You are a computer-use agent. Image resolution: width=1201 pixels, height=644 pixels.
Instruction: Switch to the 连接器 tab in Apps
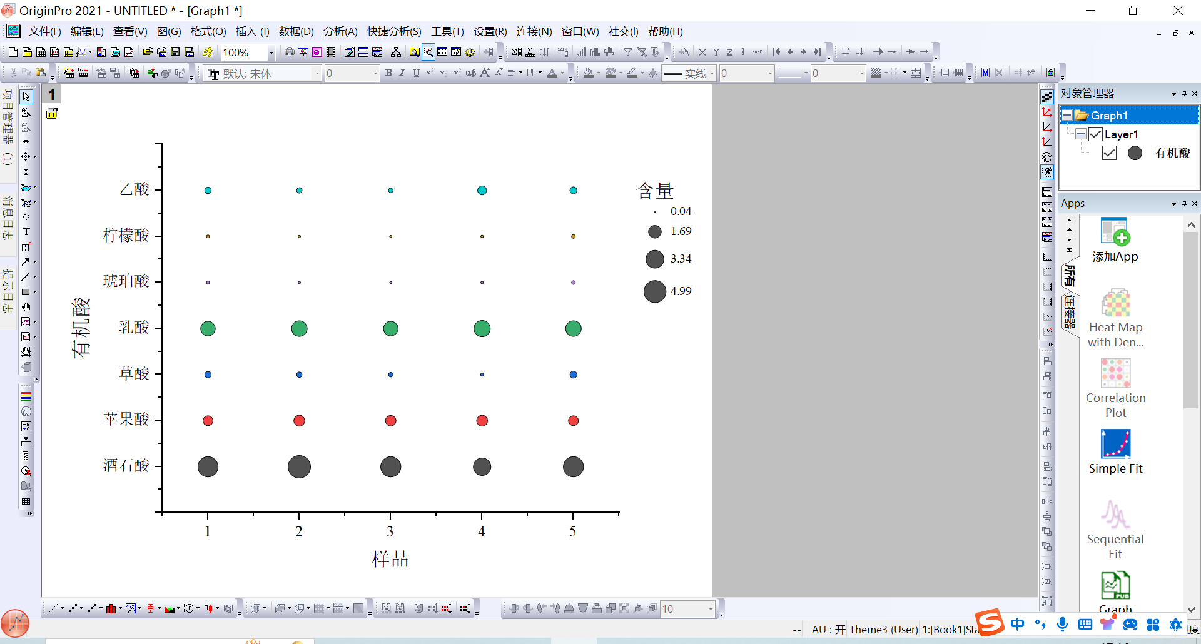(x=1070, y=313)
